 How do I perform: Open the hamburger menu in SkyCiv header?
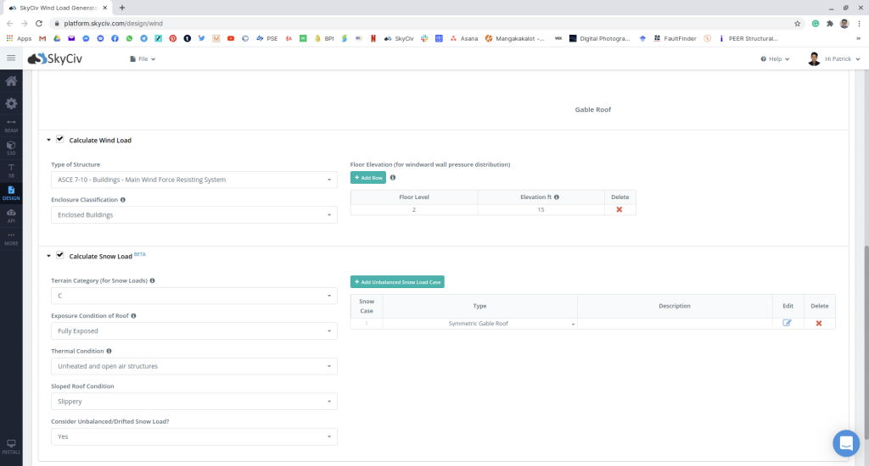(x=11, y=58)
